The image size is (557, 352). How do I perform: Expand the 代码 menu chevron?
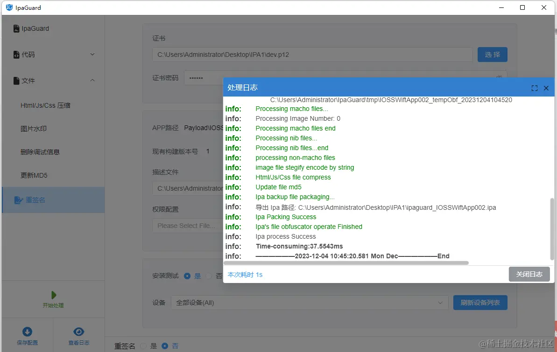92,54
